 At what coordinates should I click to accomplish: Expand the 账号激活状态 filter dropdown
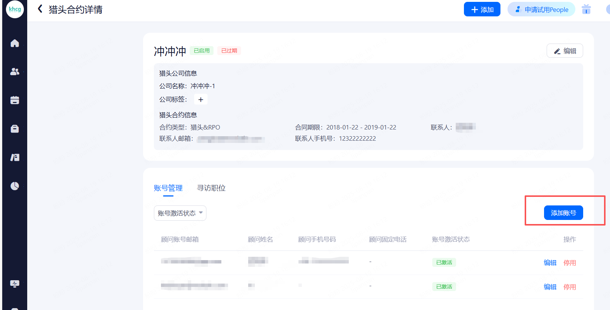pos(180,213)
